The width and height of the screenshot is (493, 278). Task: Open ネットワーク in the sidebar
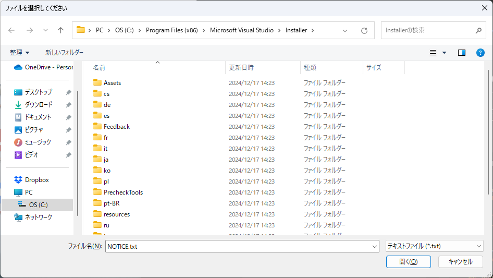[x=39, y=217]
